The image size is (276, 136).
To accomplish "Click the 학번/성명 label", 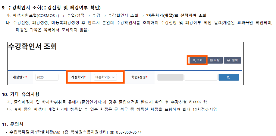I will click(x=140, y=77).
